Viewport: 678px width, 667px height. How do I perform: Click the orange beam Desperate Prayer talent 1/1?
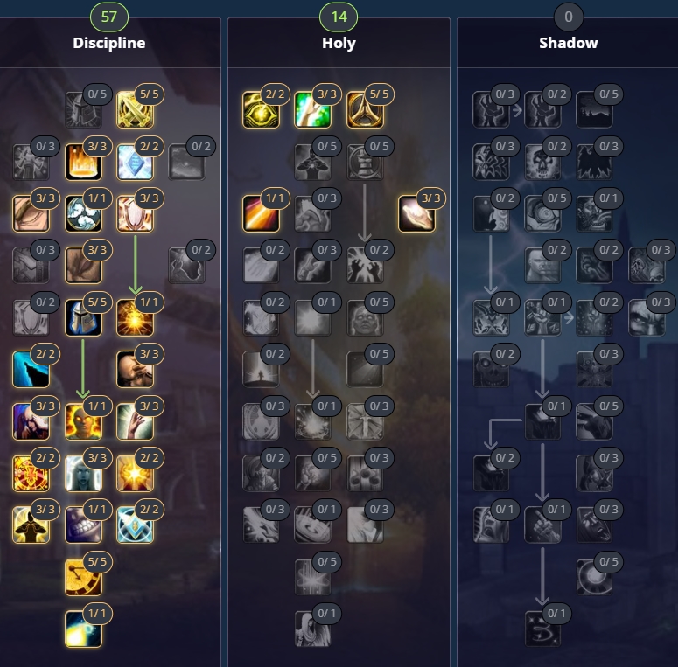(261, 213)
